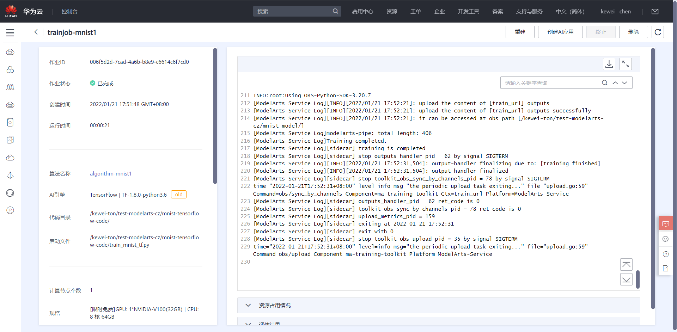Open the algorithm-mnist1 link
This screenshot has height=332, width=677.
[111, 174]
